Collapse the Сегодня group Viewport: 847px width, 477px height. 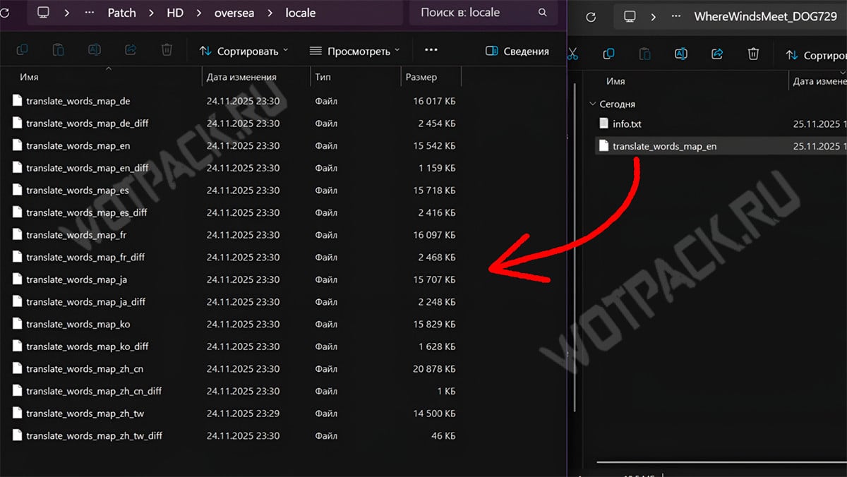591,104
